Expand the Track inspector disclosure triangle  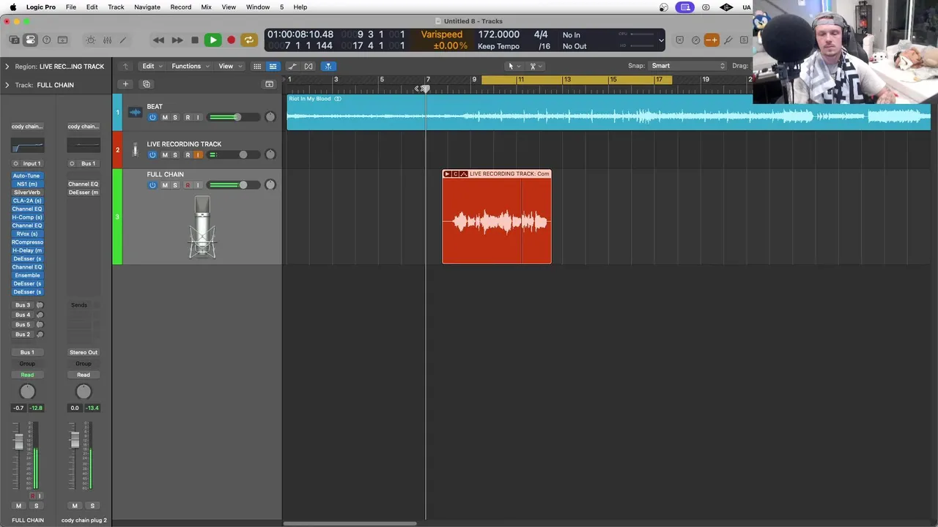click(7, 85)
